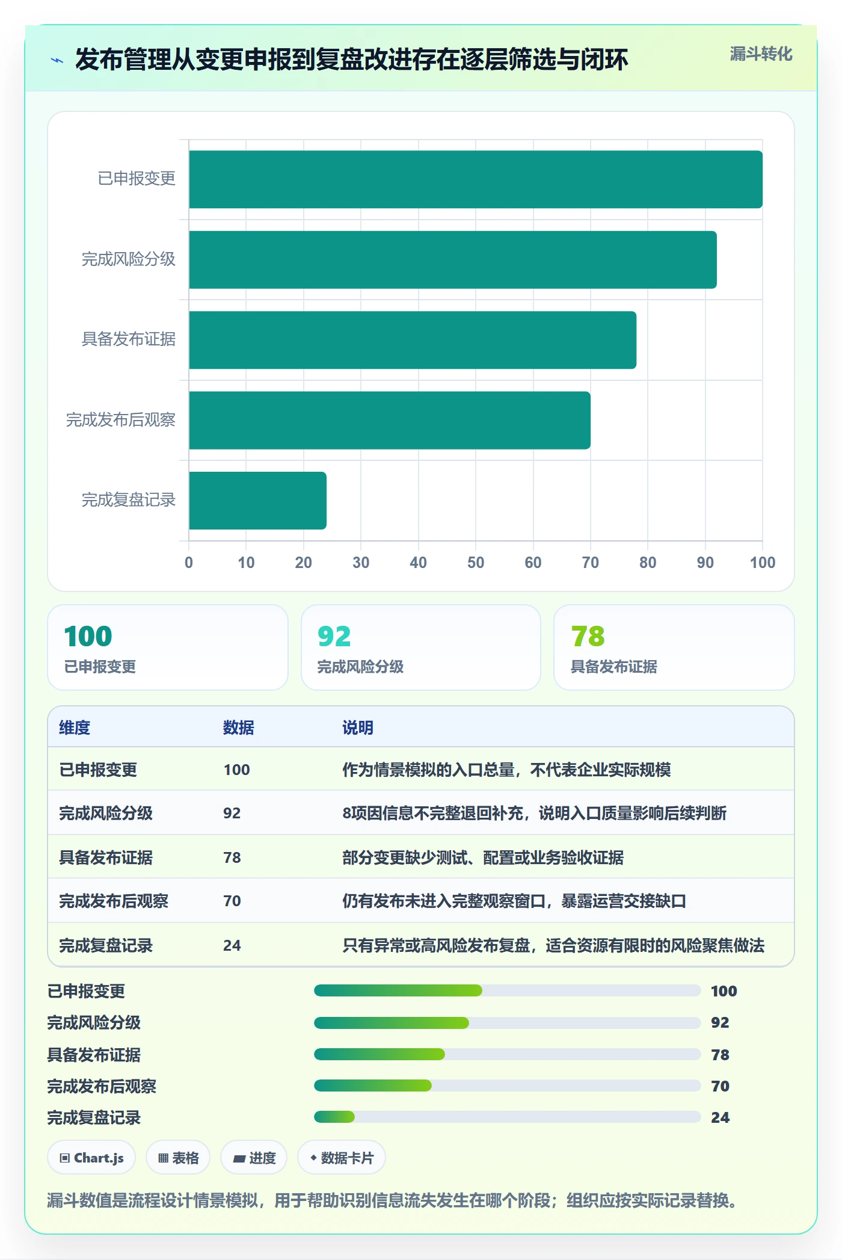Open the data card showing 92 完成风险分级
Image resolution: width=842 pixels, height=1260 pixels.
(421, 647)
